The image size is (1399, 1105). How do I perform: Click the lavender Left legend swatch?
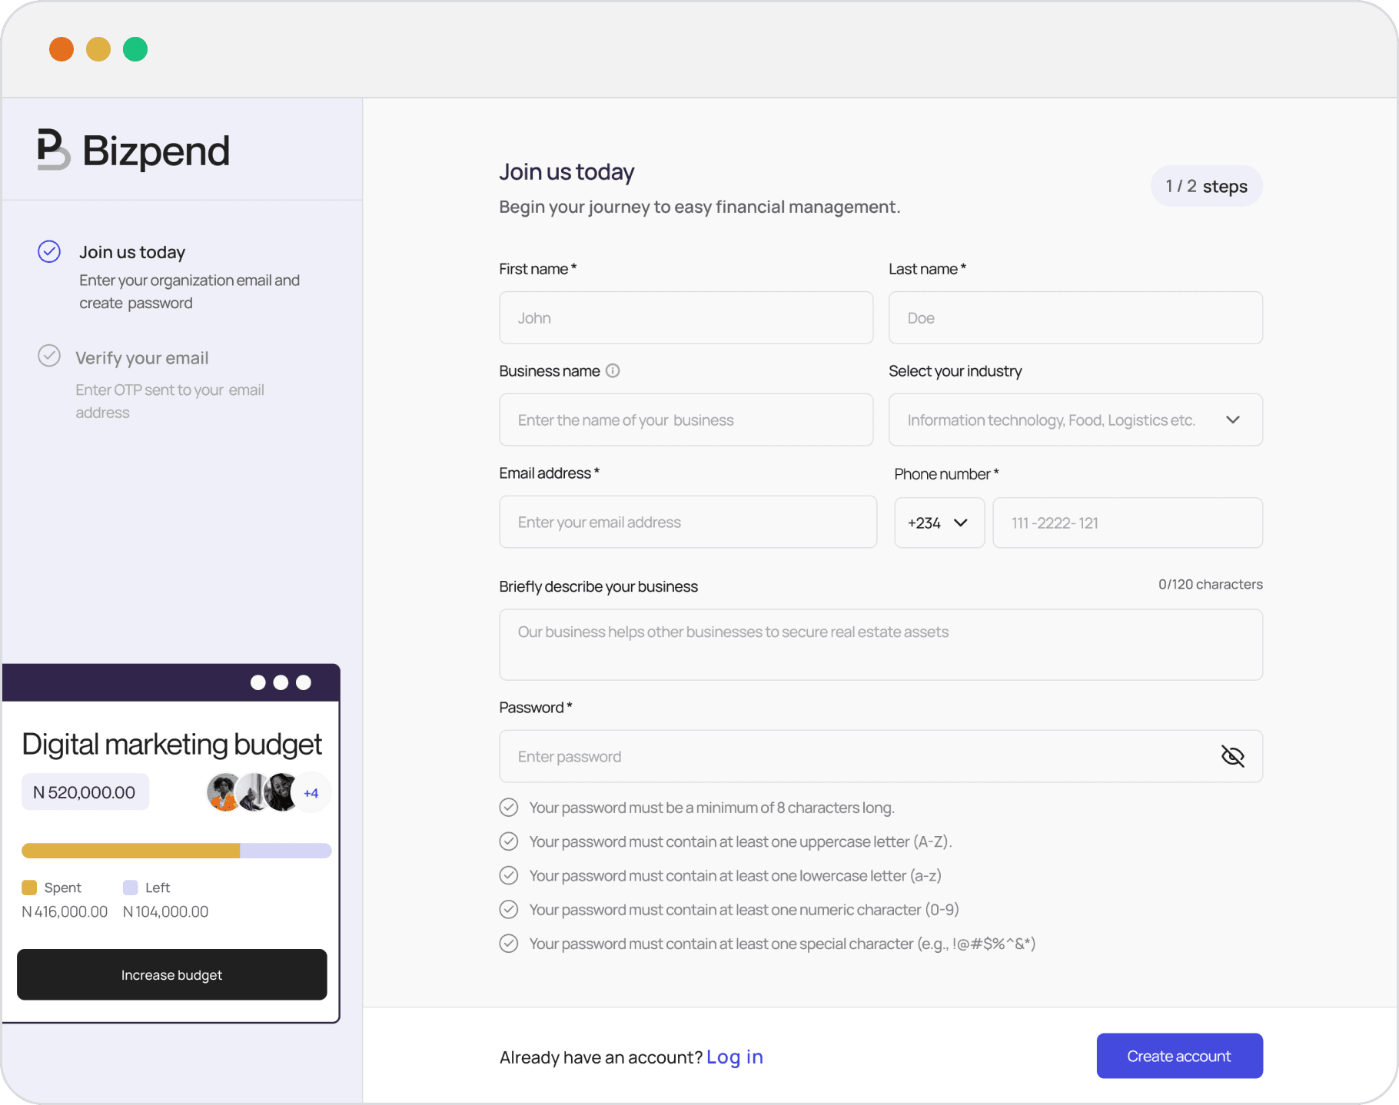[x=131, y=888]
